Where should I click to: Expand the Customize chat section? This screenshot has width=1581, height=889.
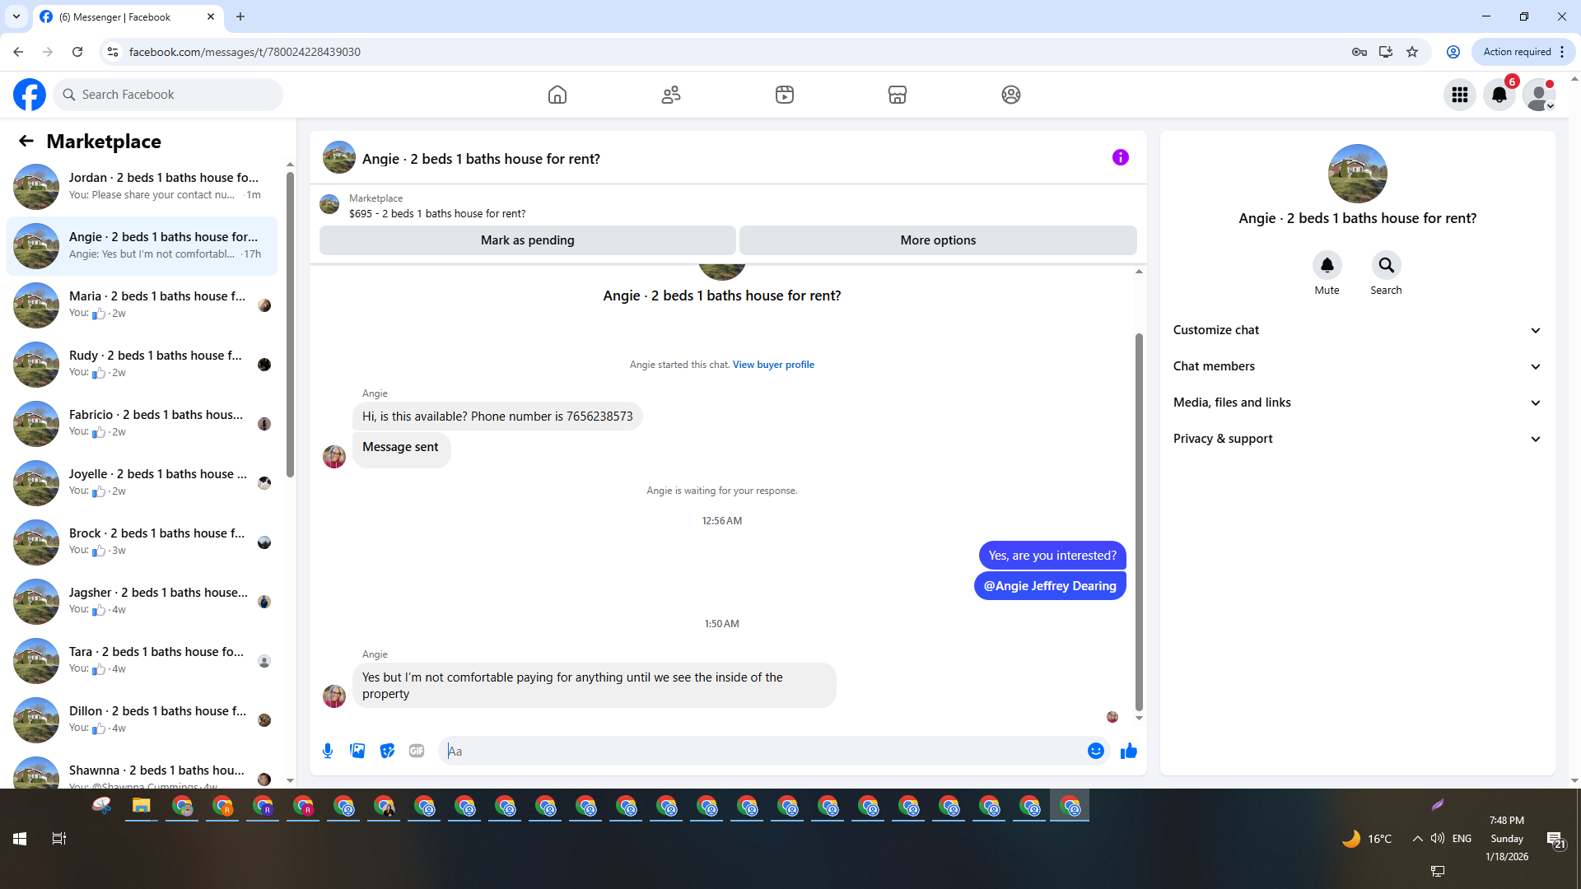click(1357, 330)
